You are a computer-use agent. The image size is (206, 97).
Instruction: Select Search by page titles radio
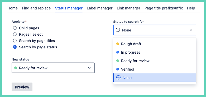click(15, 41)
